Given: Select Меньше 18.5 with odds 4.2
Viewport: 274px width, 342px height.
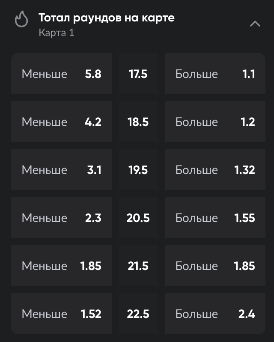Looking at the screenshot, I should point(61,122).
